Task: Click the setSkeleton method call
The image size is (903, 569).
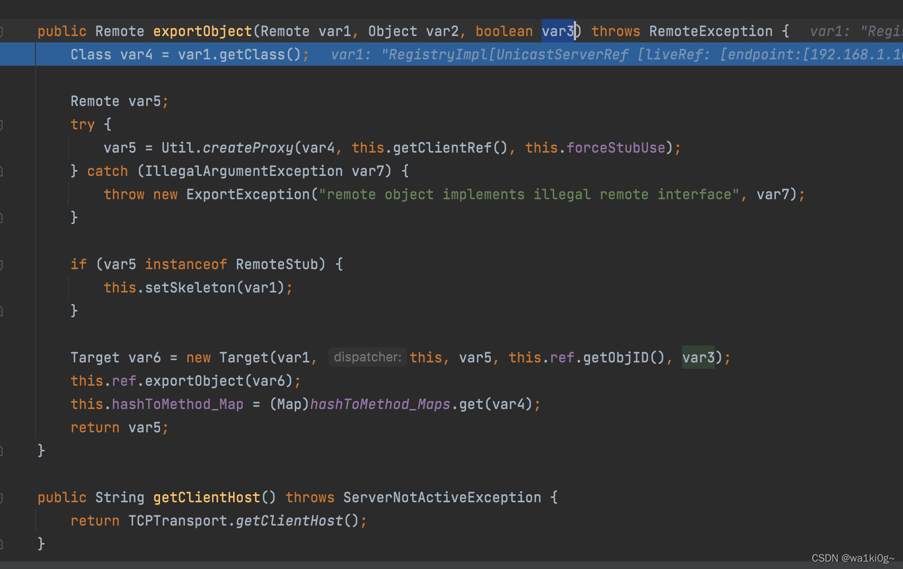Action: [190, 288]
